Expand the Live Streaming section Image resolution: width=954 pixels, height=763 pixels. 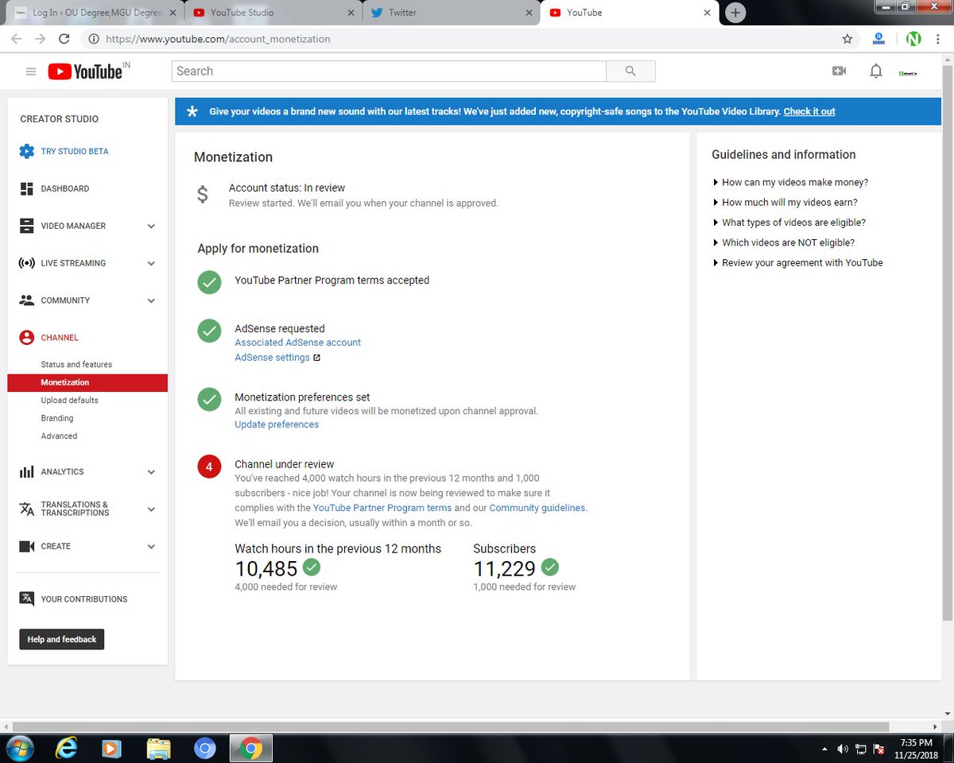pyautogui.click(x=151, y=264)
